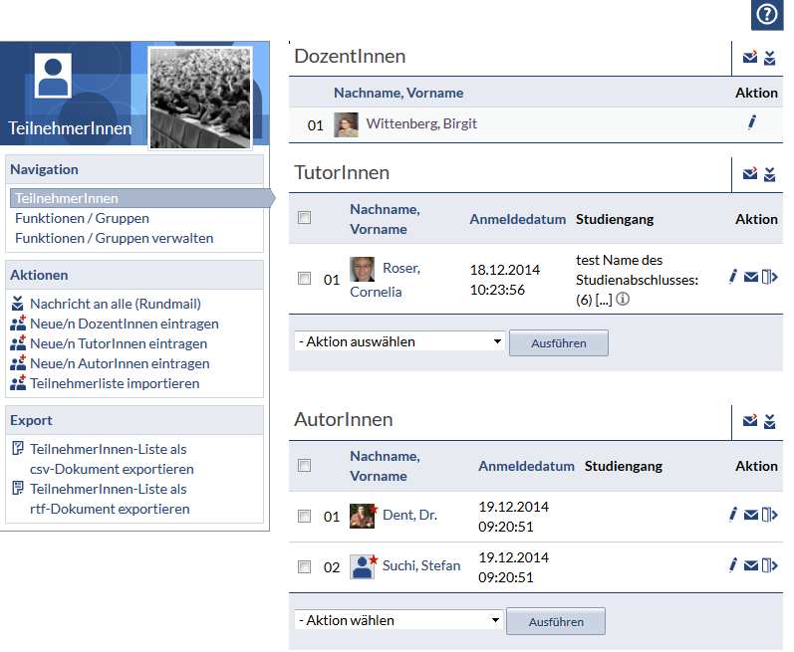Open 'Funktionen / Gruppen verwalten' navigation item
The image size is (794, 652).
pyautogui.click(x=114, y=238)
